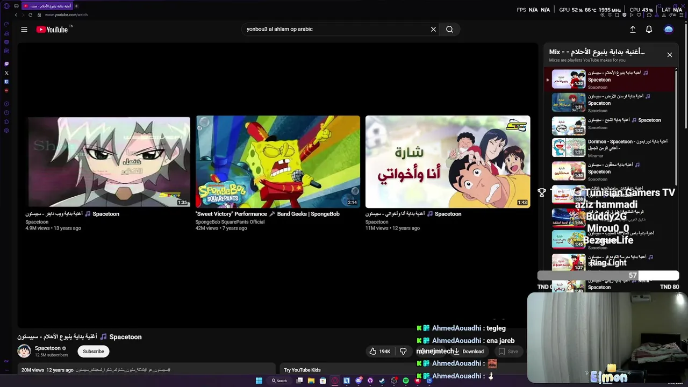Select first Mix playlist item 1:30
The image size is (688, 387).
610,79
